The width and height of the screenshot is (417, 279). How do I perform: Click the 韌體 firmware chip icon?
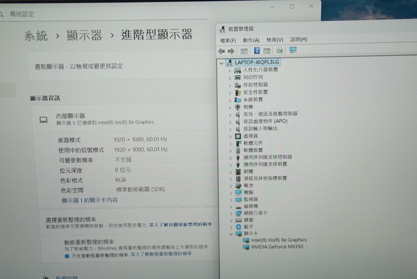[238, 172]
